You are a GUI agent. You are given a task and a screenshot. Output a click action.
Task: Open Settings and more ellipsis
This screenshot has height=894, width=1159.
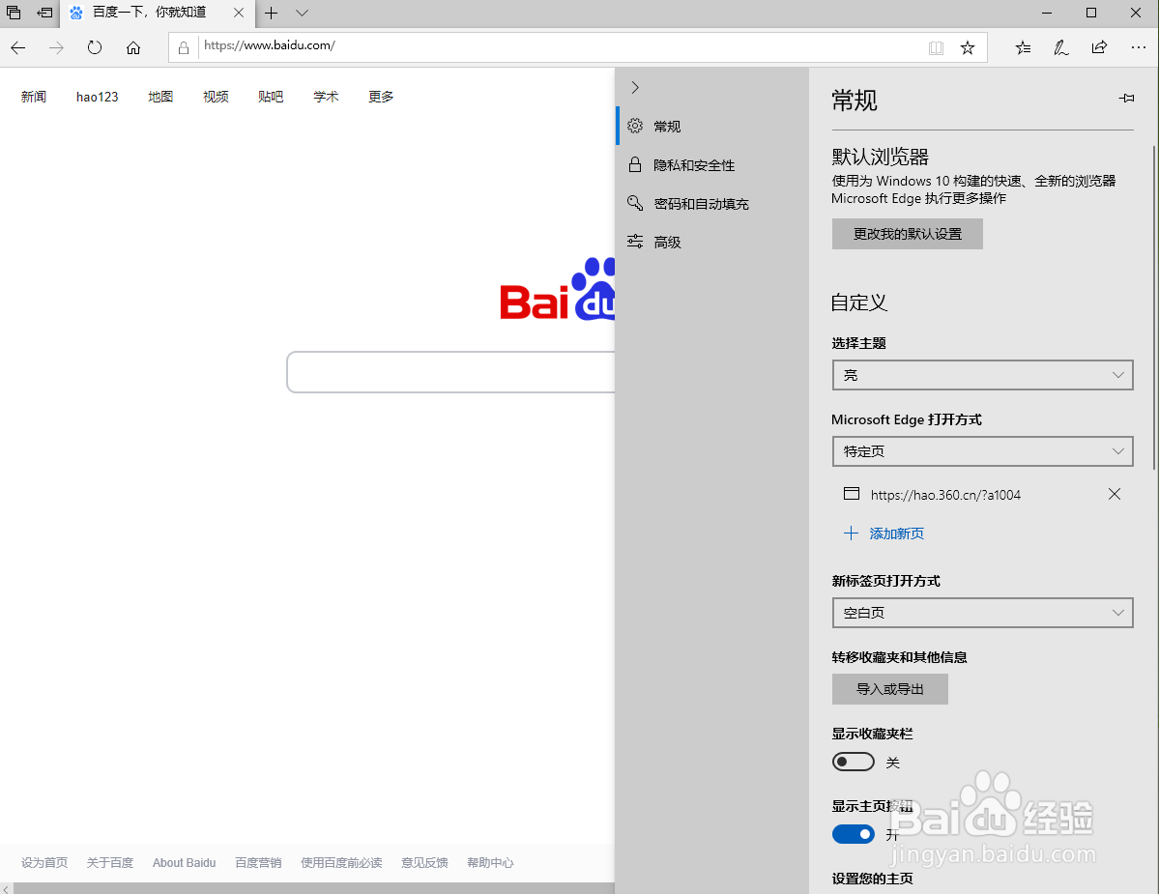click(x=1139, y=48)
